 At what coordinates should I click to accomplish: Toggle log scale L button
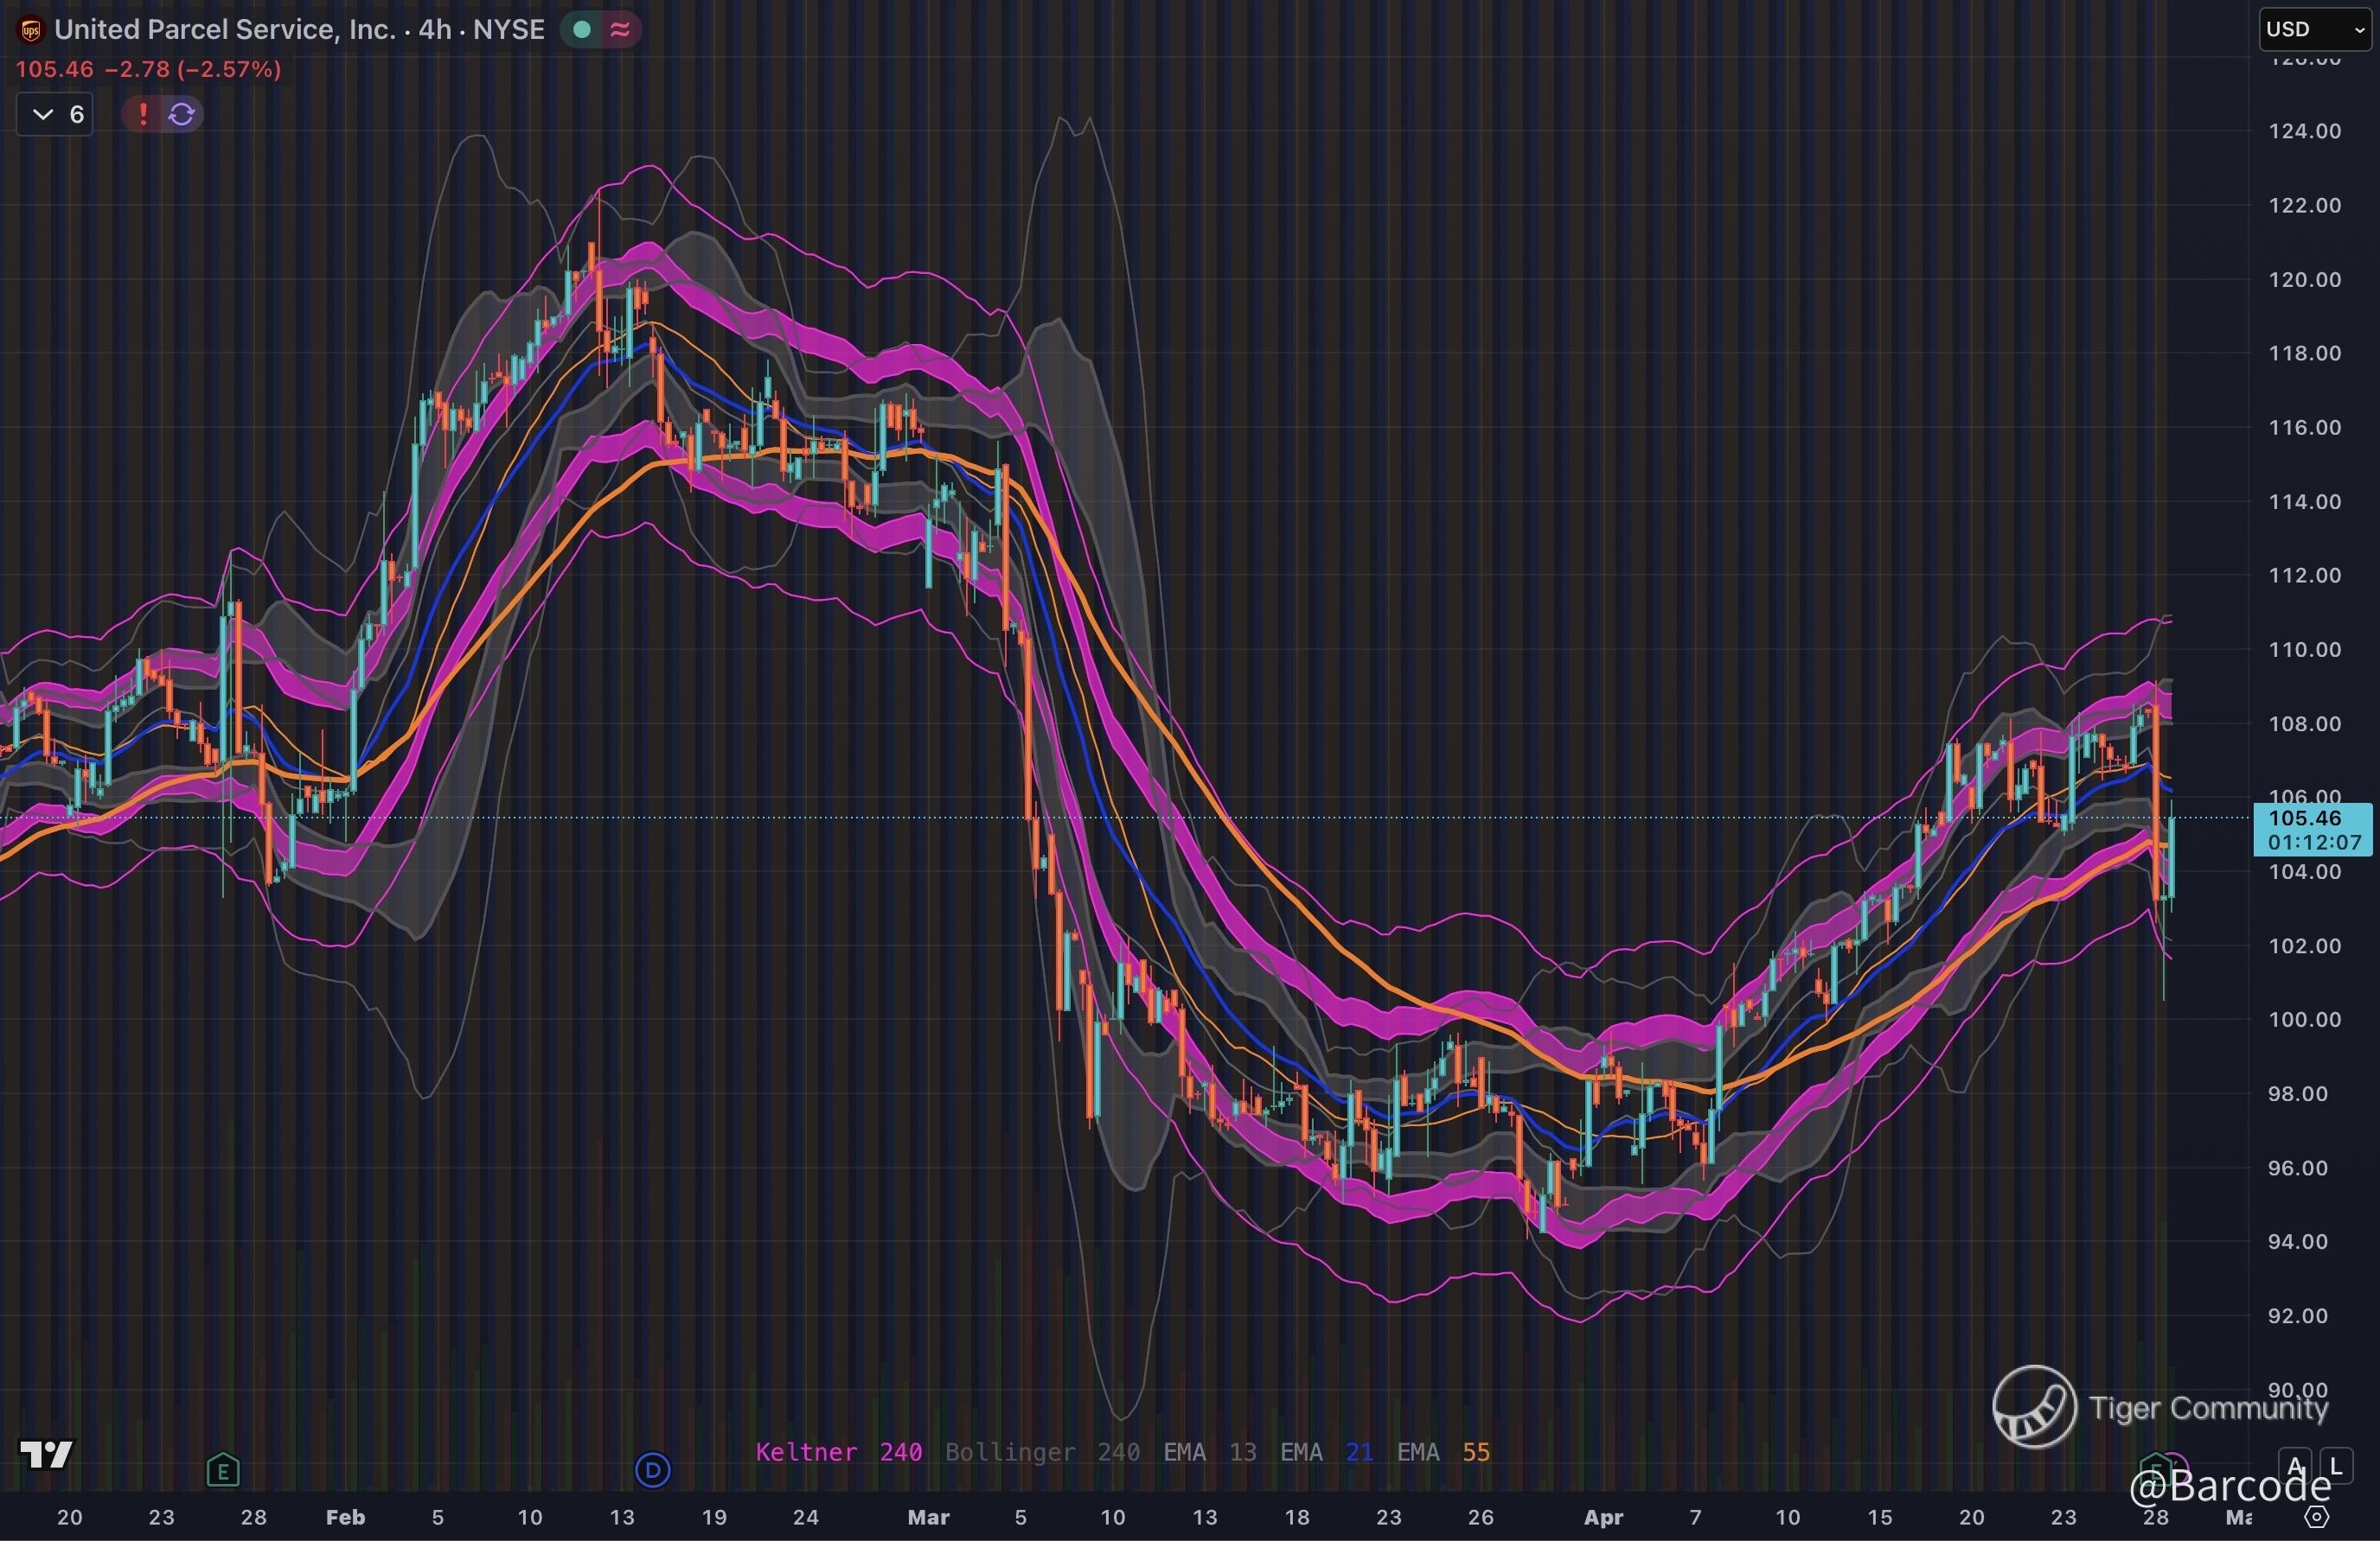click(x=2336, y=1466)
